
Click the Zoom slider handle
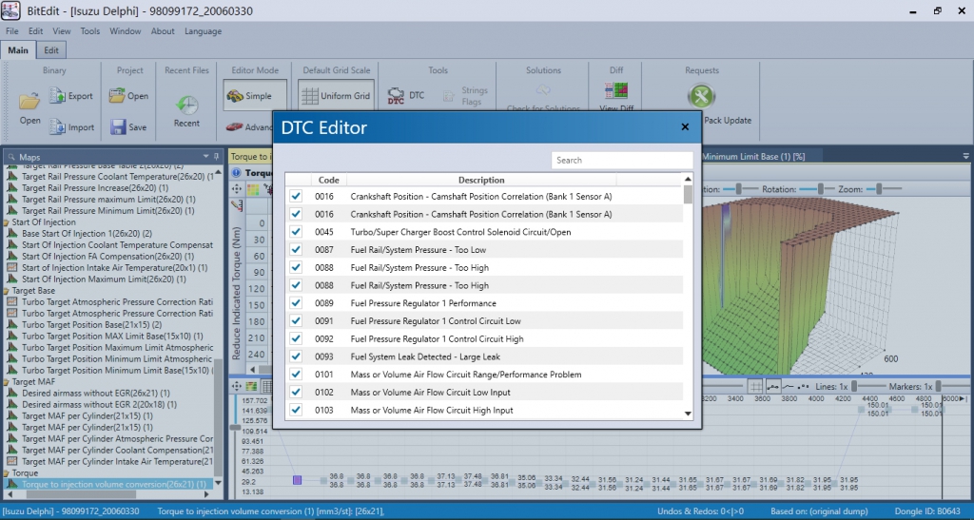tap(879, 188)
